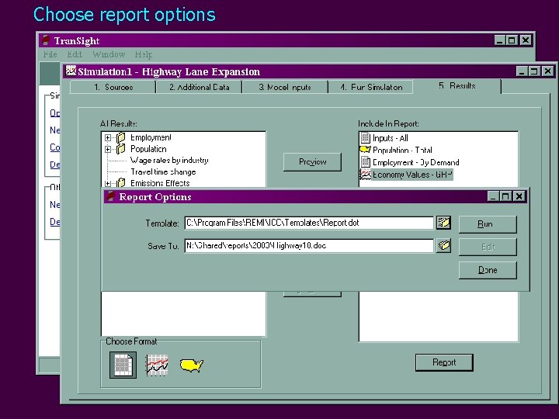
Task: Close the TranSight main window
Action: (526, 40)
